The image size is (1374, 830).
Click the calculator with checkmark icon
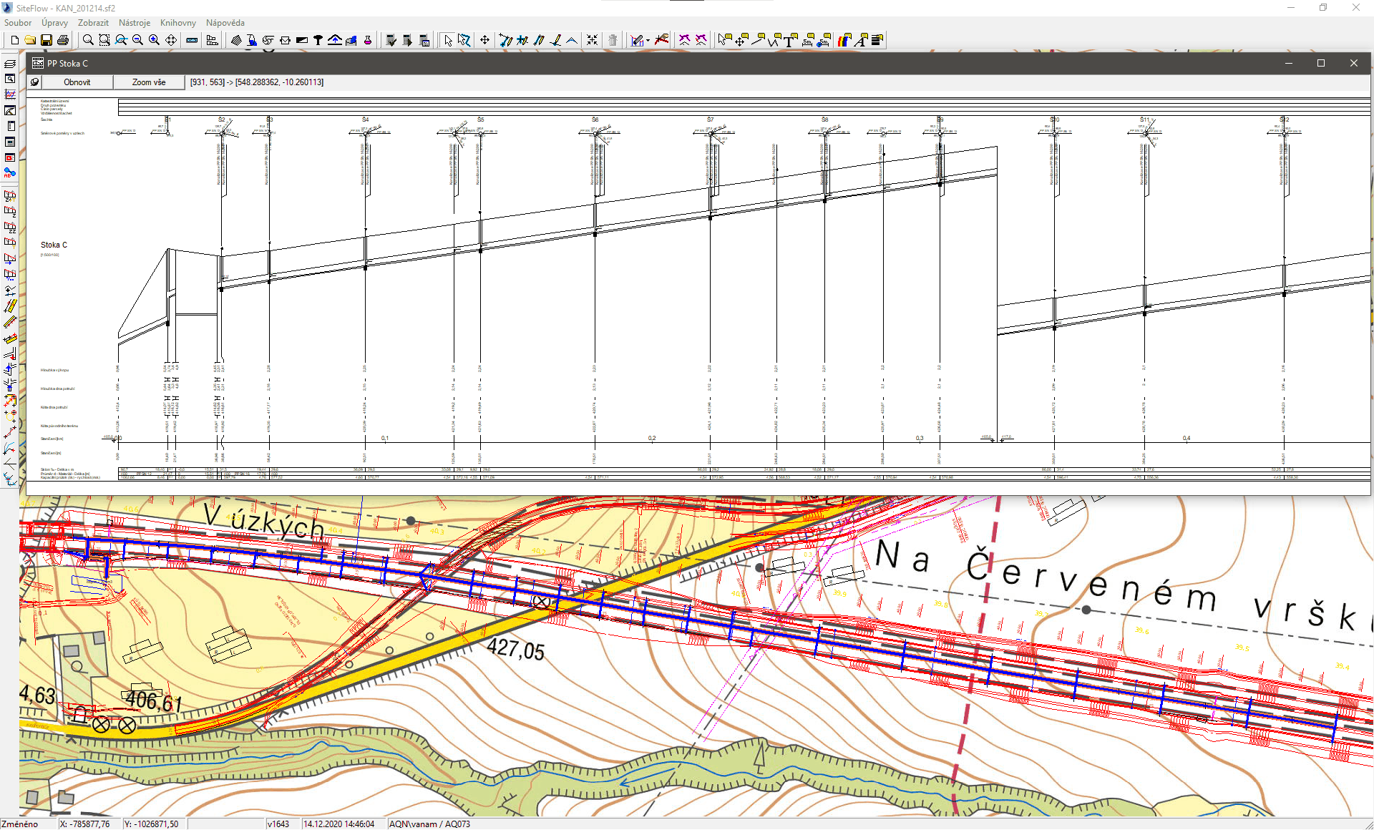pyautogui.click(x=391, y=40)
